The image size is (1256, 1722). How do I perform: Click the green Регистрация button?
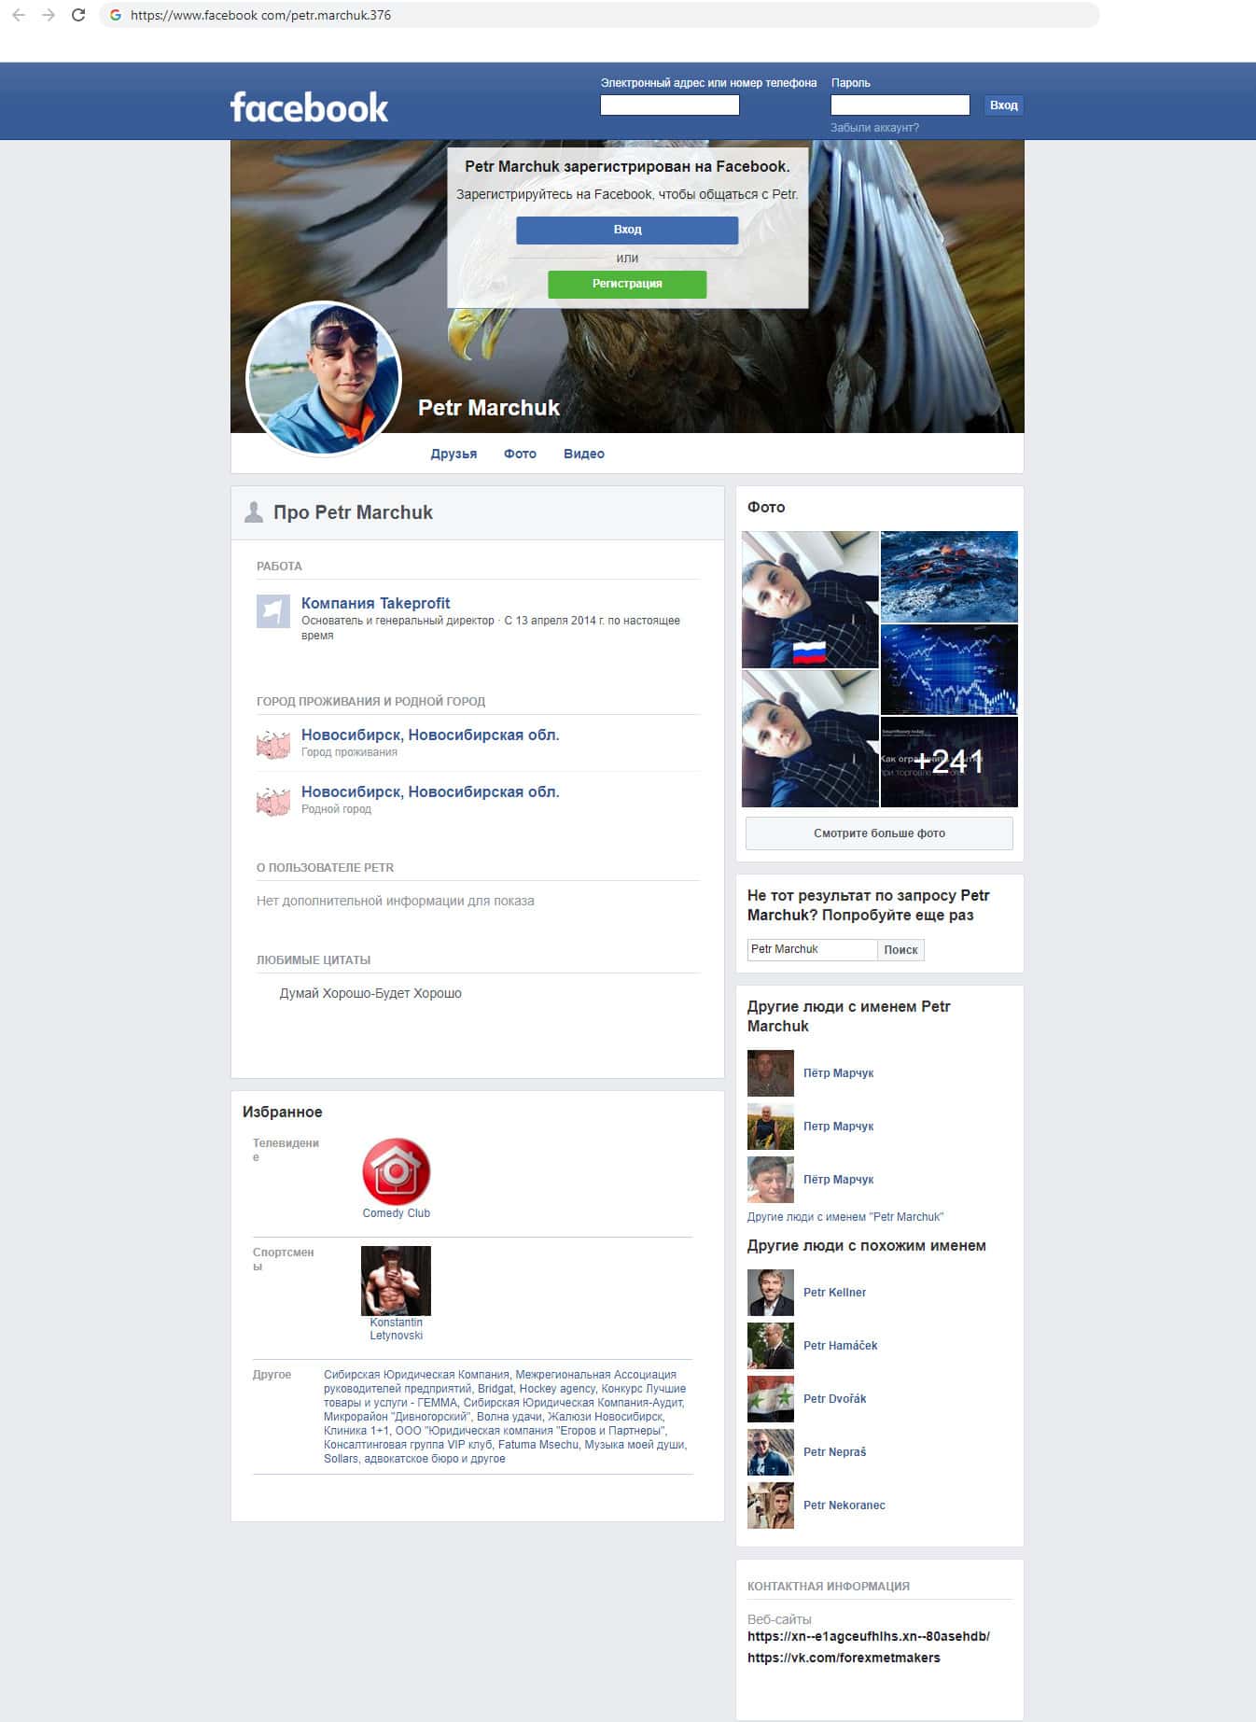point(627,284)
